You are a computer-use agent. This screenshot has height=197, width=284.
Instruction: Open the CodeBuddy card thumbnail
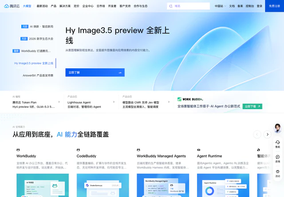coord(103,185)
